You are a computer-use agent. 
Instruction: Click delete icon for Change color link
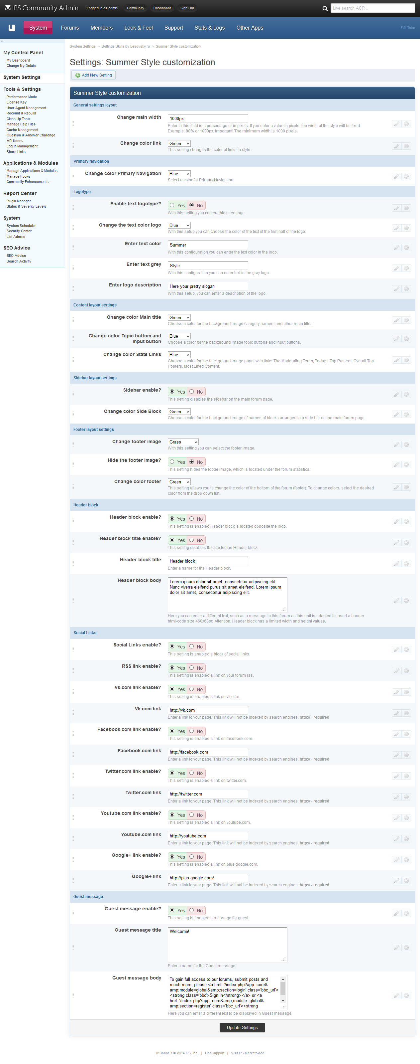tap(406, 146)
